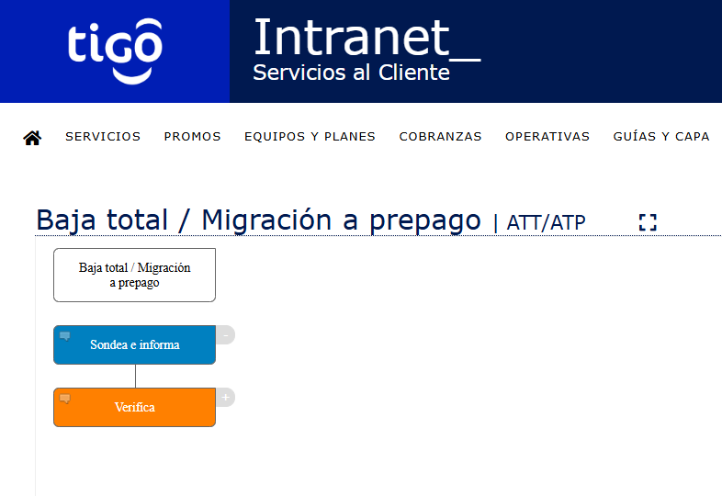Select the orange Verifica node

pyautogui.click(x=134, y=407)
